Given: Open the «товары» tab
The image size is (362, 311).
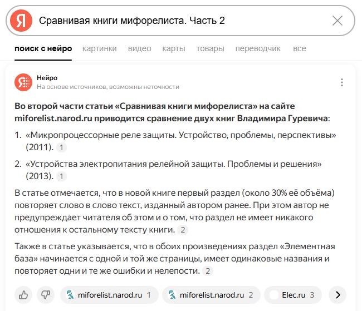Looking at the screenshot, I should pyautogui.click(x=210, y=48).
